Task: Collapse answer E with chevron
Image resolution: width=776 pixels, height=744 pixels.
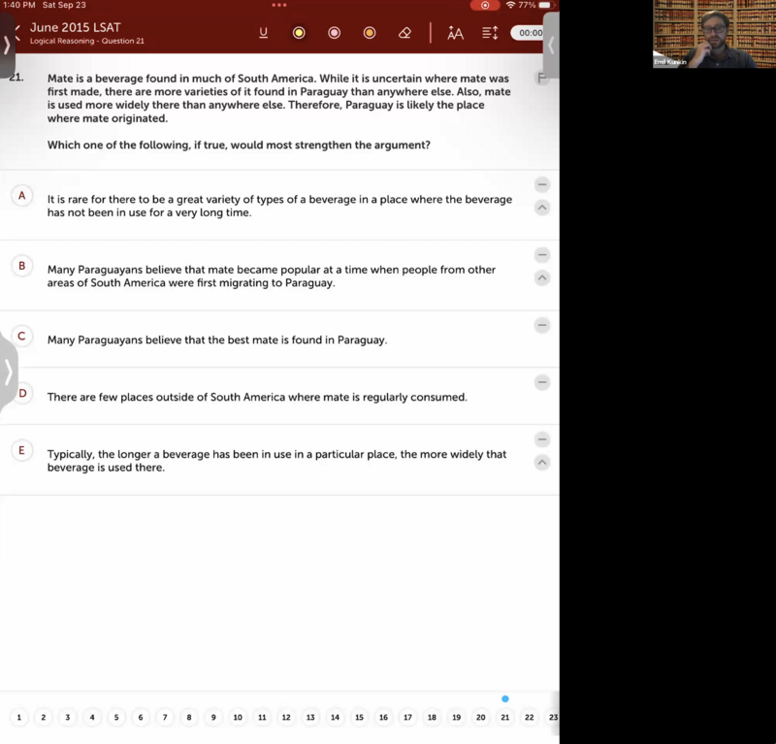Action: point(542,463)
